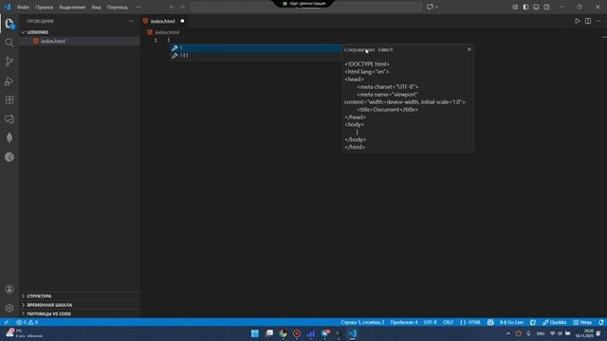Open the Search view in activity bar
This screenshot has width=607, height=341.
pos(9,43)
